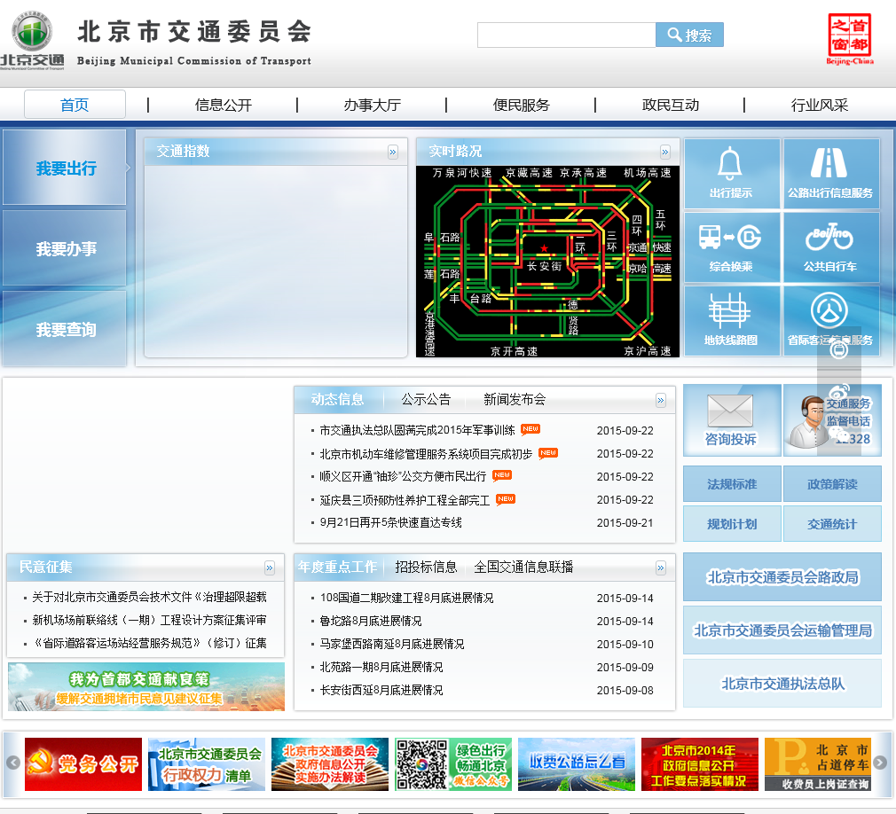Switch to the 新闻发布会 tab

pos(515,399)
